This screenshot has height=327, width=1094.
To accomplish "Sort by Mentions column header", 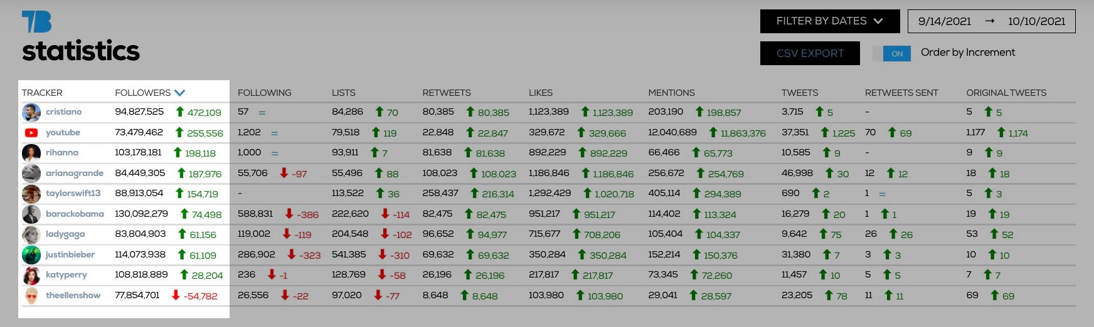I will tap(671, 93).
